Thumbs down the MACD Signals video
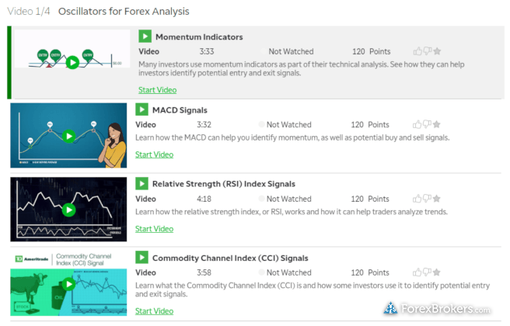510x326 pixels. click(427, 124)
